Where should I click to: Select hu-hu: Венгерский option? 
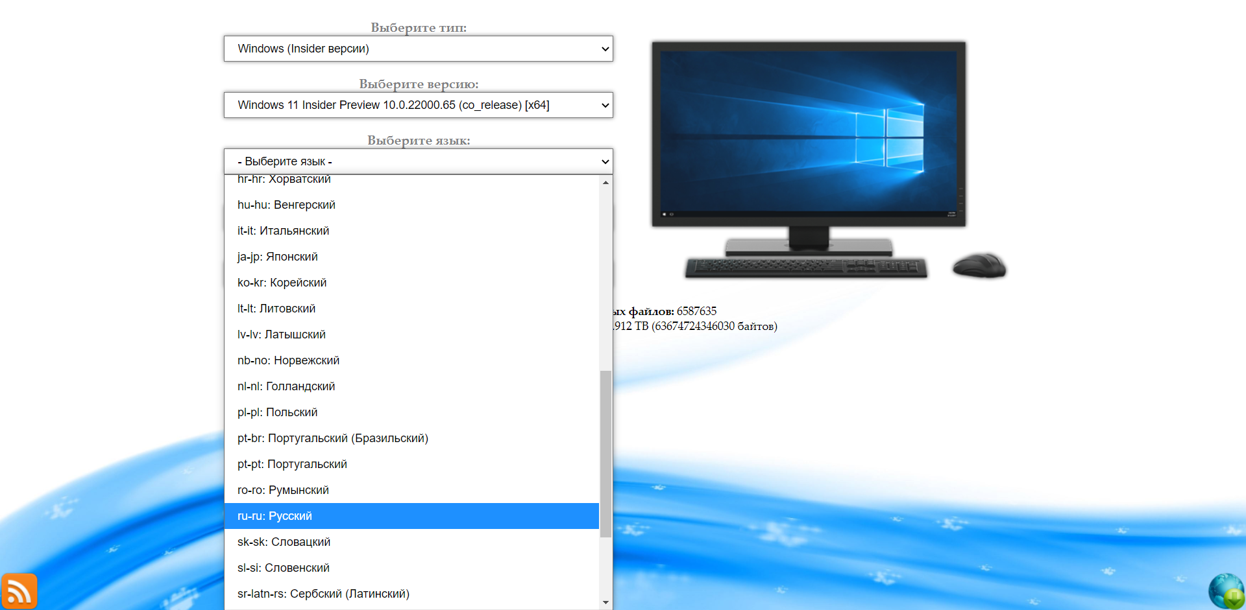pos(411,205)
